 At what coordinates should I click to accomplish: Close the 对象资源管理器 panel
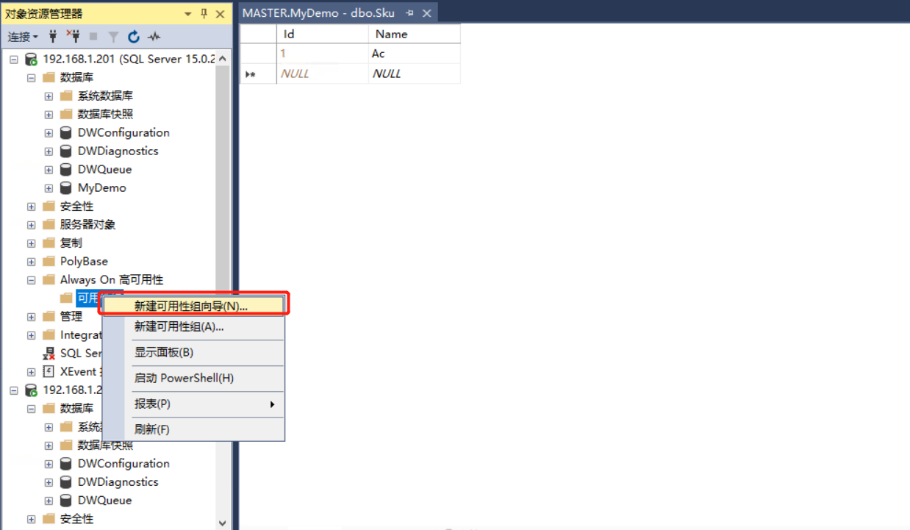coord(220,14)
